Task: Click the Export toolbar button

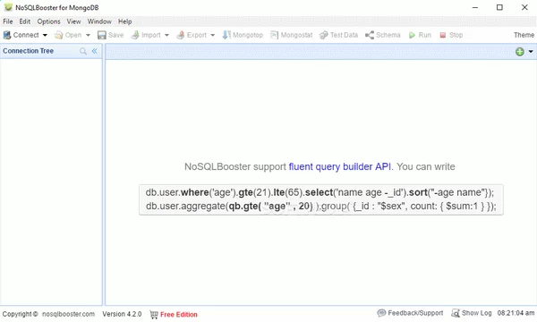Action: [192, 35]
